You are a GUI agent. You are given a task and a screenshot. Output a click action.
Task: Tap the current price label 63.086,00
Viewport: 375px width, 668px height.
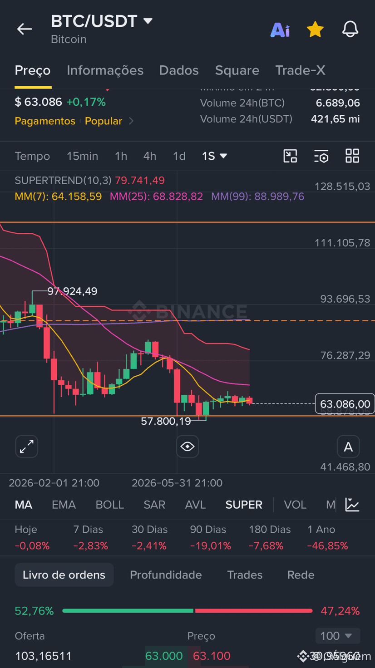pyautogui.click(x=345, y=404)
